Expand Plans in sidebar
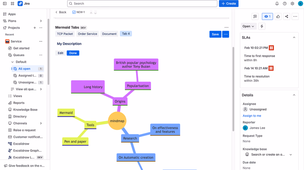This screenshot has width=304, height=170. (x=41, y=21)
